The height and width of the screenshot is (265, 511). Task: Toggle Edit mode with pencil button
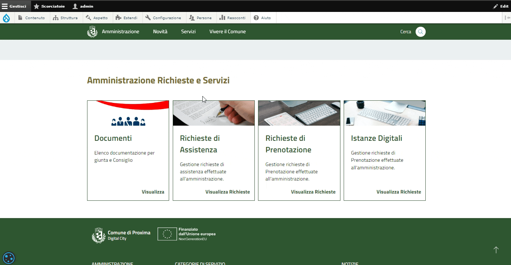pos(501,6)
